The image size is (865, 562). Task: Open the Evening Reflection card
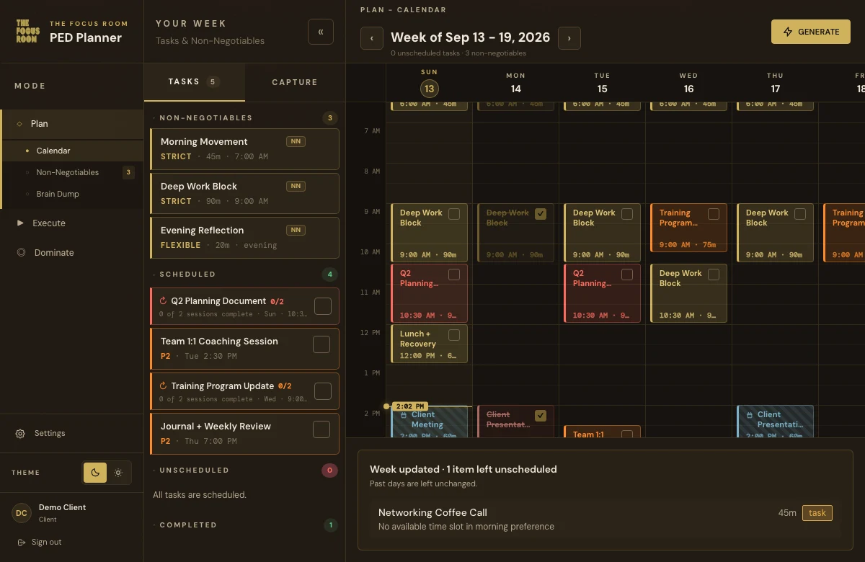tap(244, 238)
